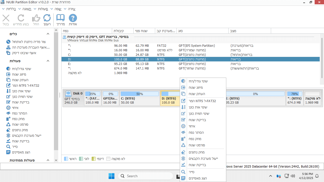Click 'מחק נפח' in left sidebar
Viewport: 324px width, 182px height.
tap(18, 119)
